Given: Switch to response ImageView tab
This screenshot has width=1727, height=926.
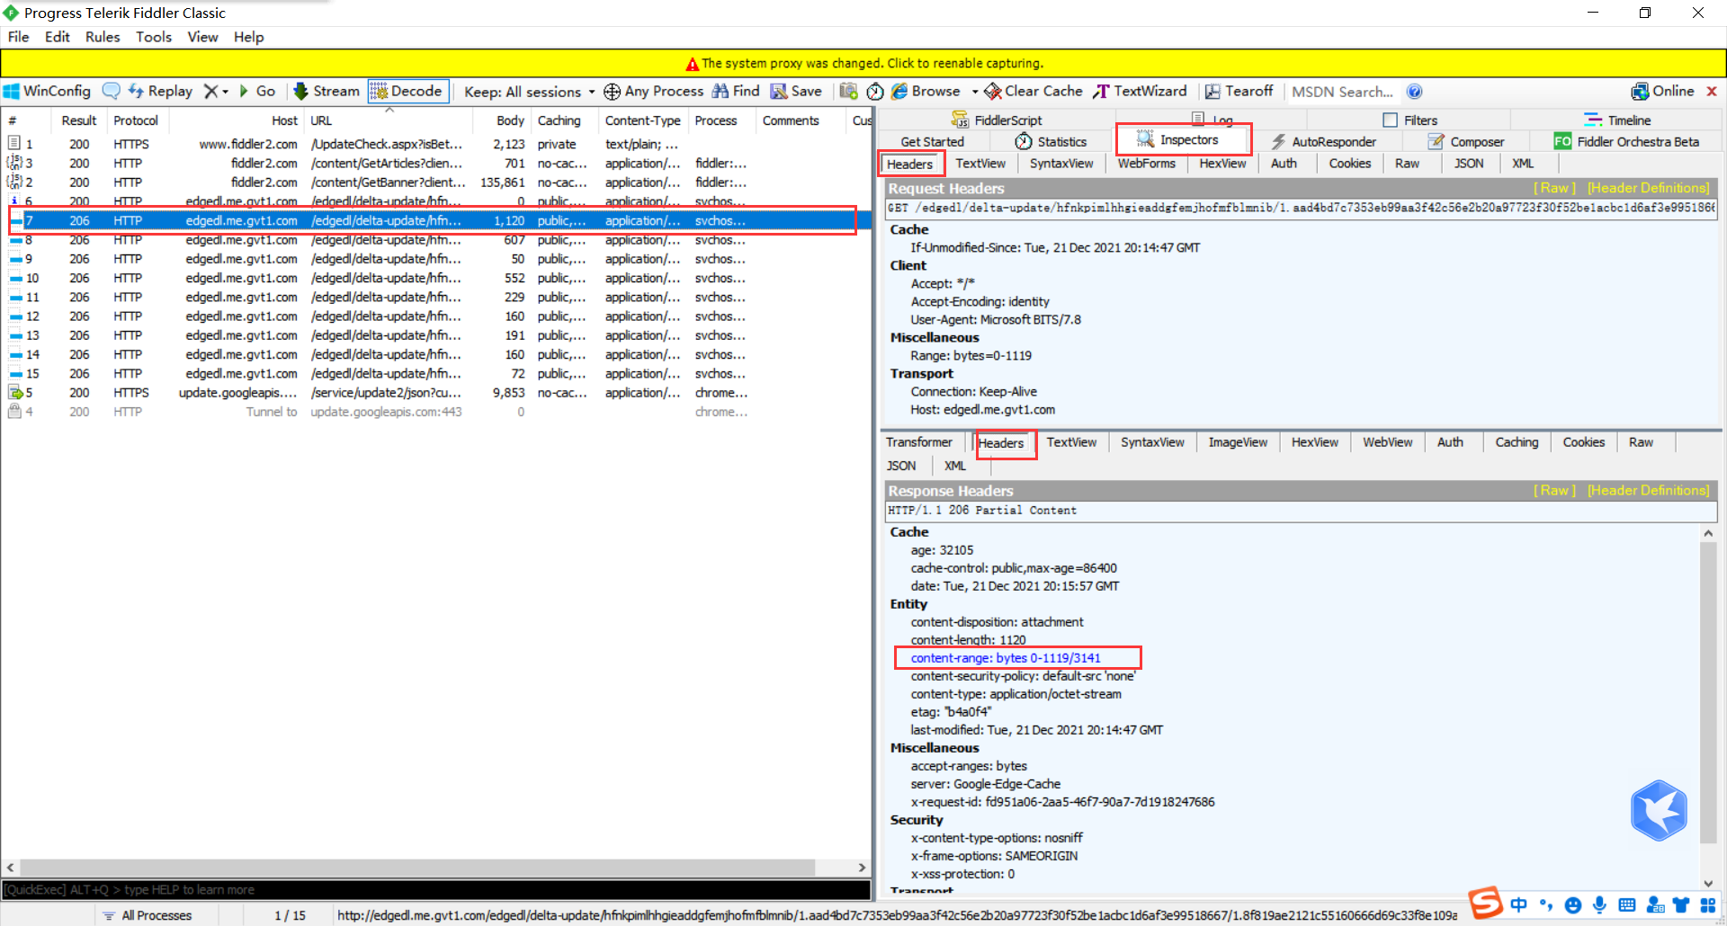Looking at the screenshot, I should pyautogui.click(x=1238, y=441).
